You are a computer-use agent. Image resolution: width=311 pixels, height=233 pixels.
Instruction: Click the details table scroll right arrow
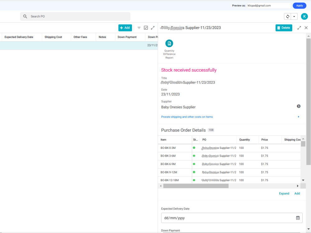click(298, 186)
